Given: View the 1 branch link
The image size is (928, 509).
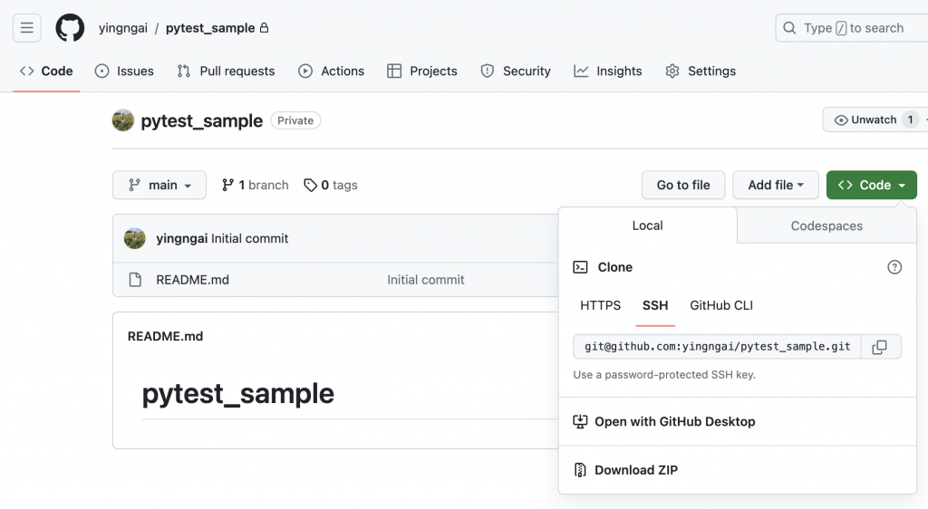Looking at the screenshot, I should pos(255,185).
